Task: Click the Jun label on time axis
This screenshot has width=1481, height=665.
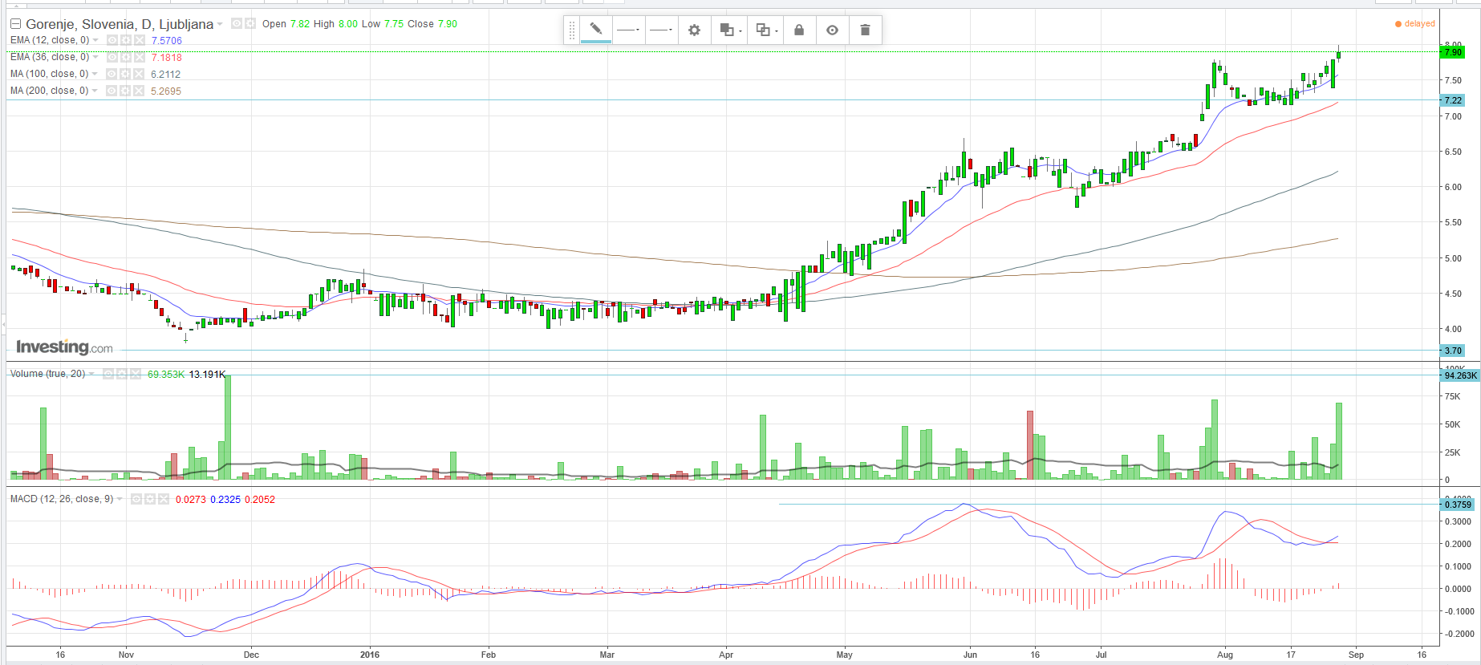Action: point(970,655)
